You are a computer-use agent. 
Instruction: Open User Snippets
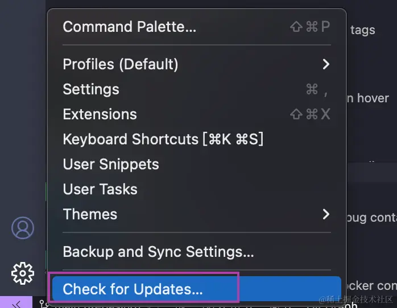[x=111, y=164]
